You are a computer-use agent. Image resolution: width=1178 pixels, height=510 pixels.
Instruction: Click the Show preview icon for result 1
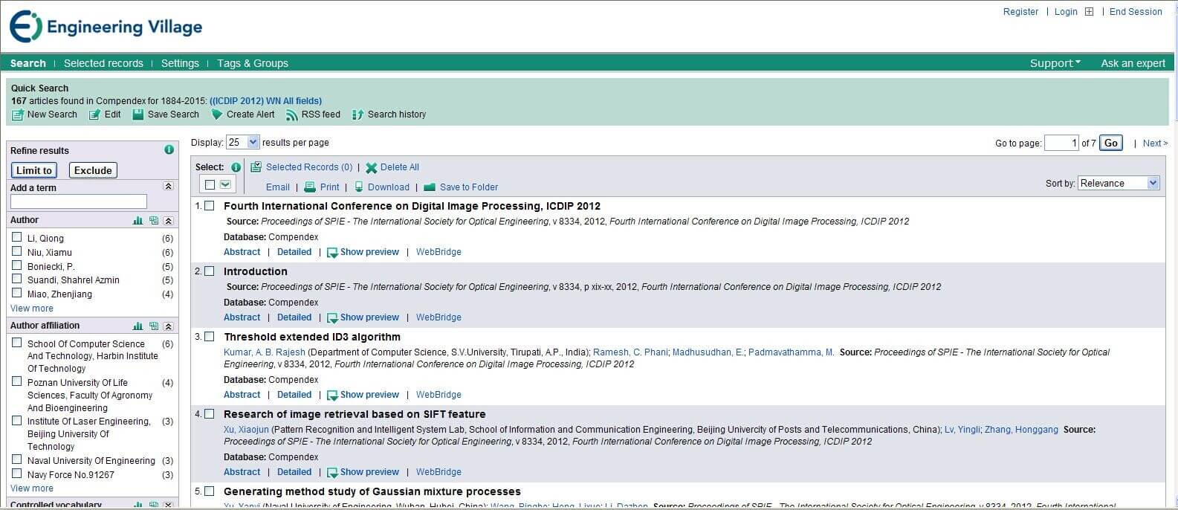pyautogui.click(x=332, y=253)
